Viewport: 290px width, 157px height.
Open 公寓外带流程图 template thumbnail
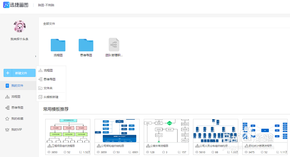click(166, 130)
